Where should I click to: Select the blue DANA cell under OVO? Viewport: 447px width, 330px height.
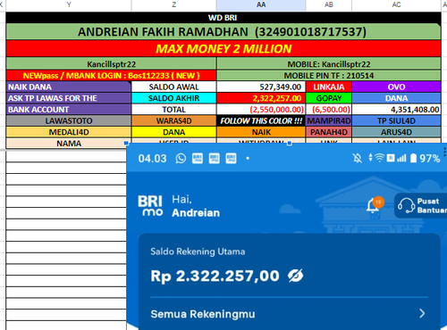click(x=396, y=98)
